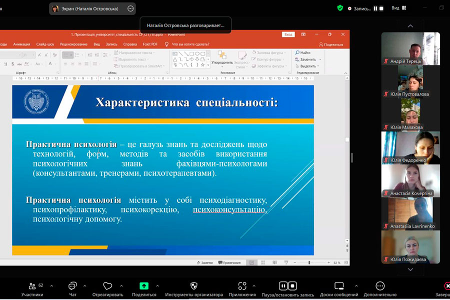The image size is (450, 300).
Task: Click the green encryption shield icon
Action: click(340, 8)
